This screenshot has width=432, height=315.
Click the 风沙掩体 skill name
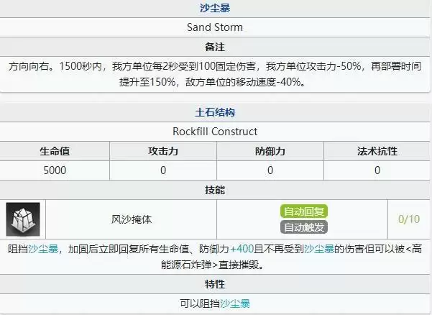(x=131, y=219)
